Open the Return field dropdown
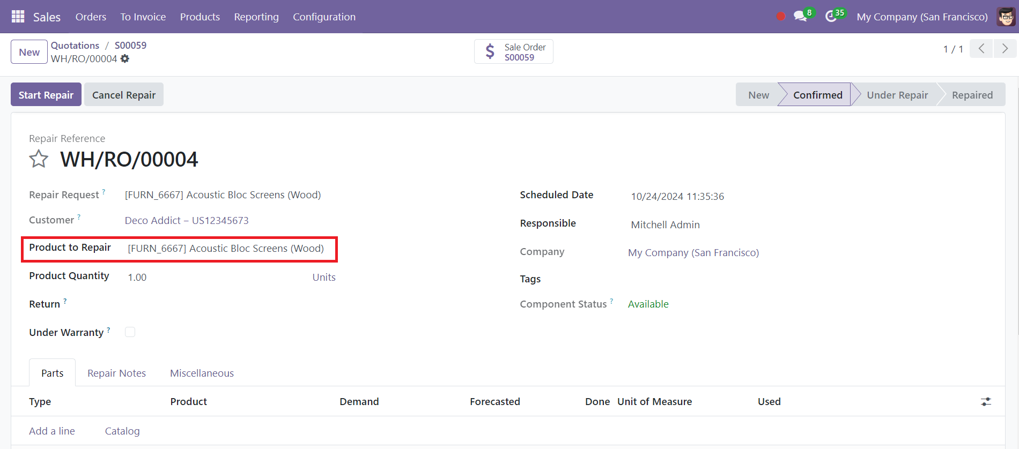The image size is (1019, 449). coord(232,304)
